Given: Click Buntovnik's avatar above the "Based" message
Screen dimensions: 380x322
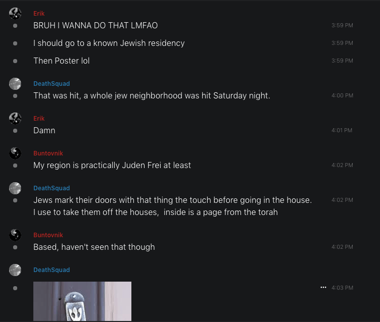Looking at the screenshot, I should (15, 235).
